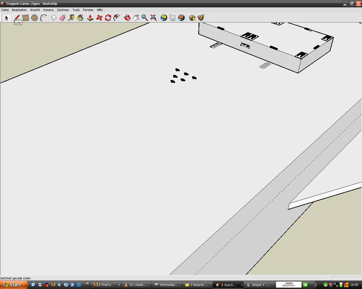Click the Windows Start button
The image size is (362, 289).
tap(14, 285)
